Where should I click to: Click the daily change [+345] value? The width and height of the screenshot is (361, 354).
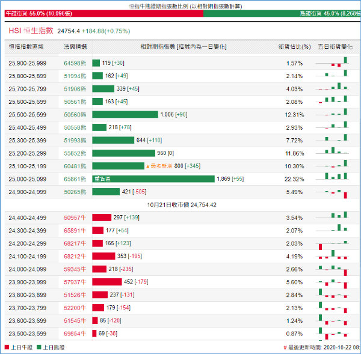(x=193, y=166)
